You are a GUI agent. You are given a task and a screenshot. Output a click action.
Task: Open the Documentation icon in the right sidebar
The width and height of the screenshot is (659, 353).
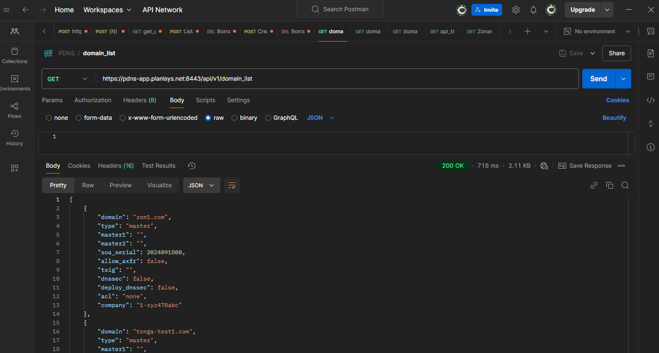point(650,53)
